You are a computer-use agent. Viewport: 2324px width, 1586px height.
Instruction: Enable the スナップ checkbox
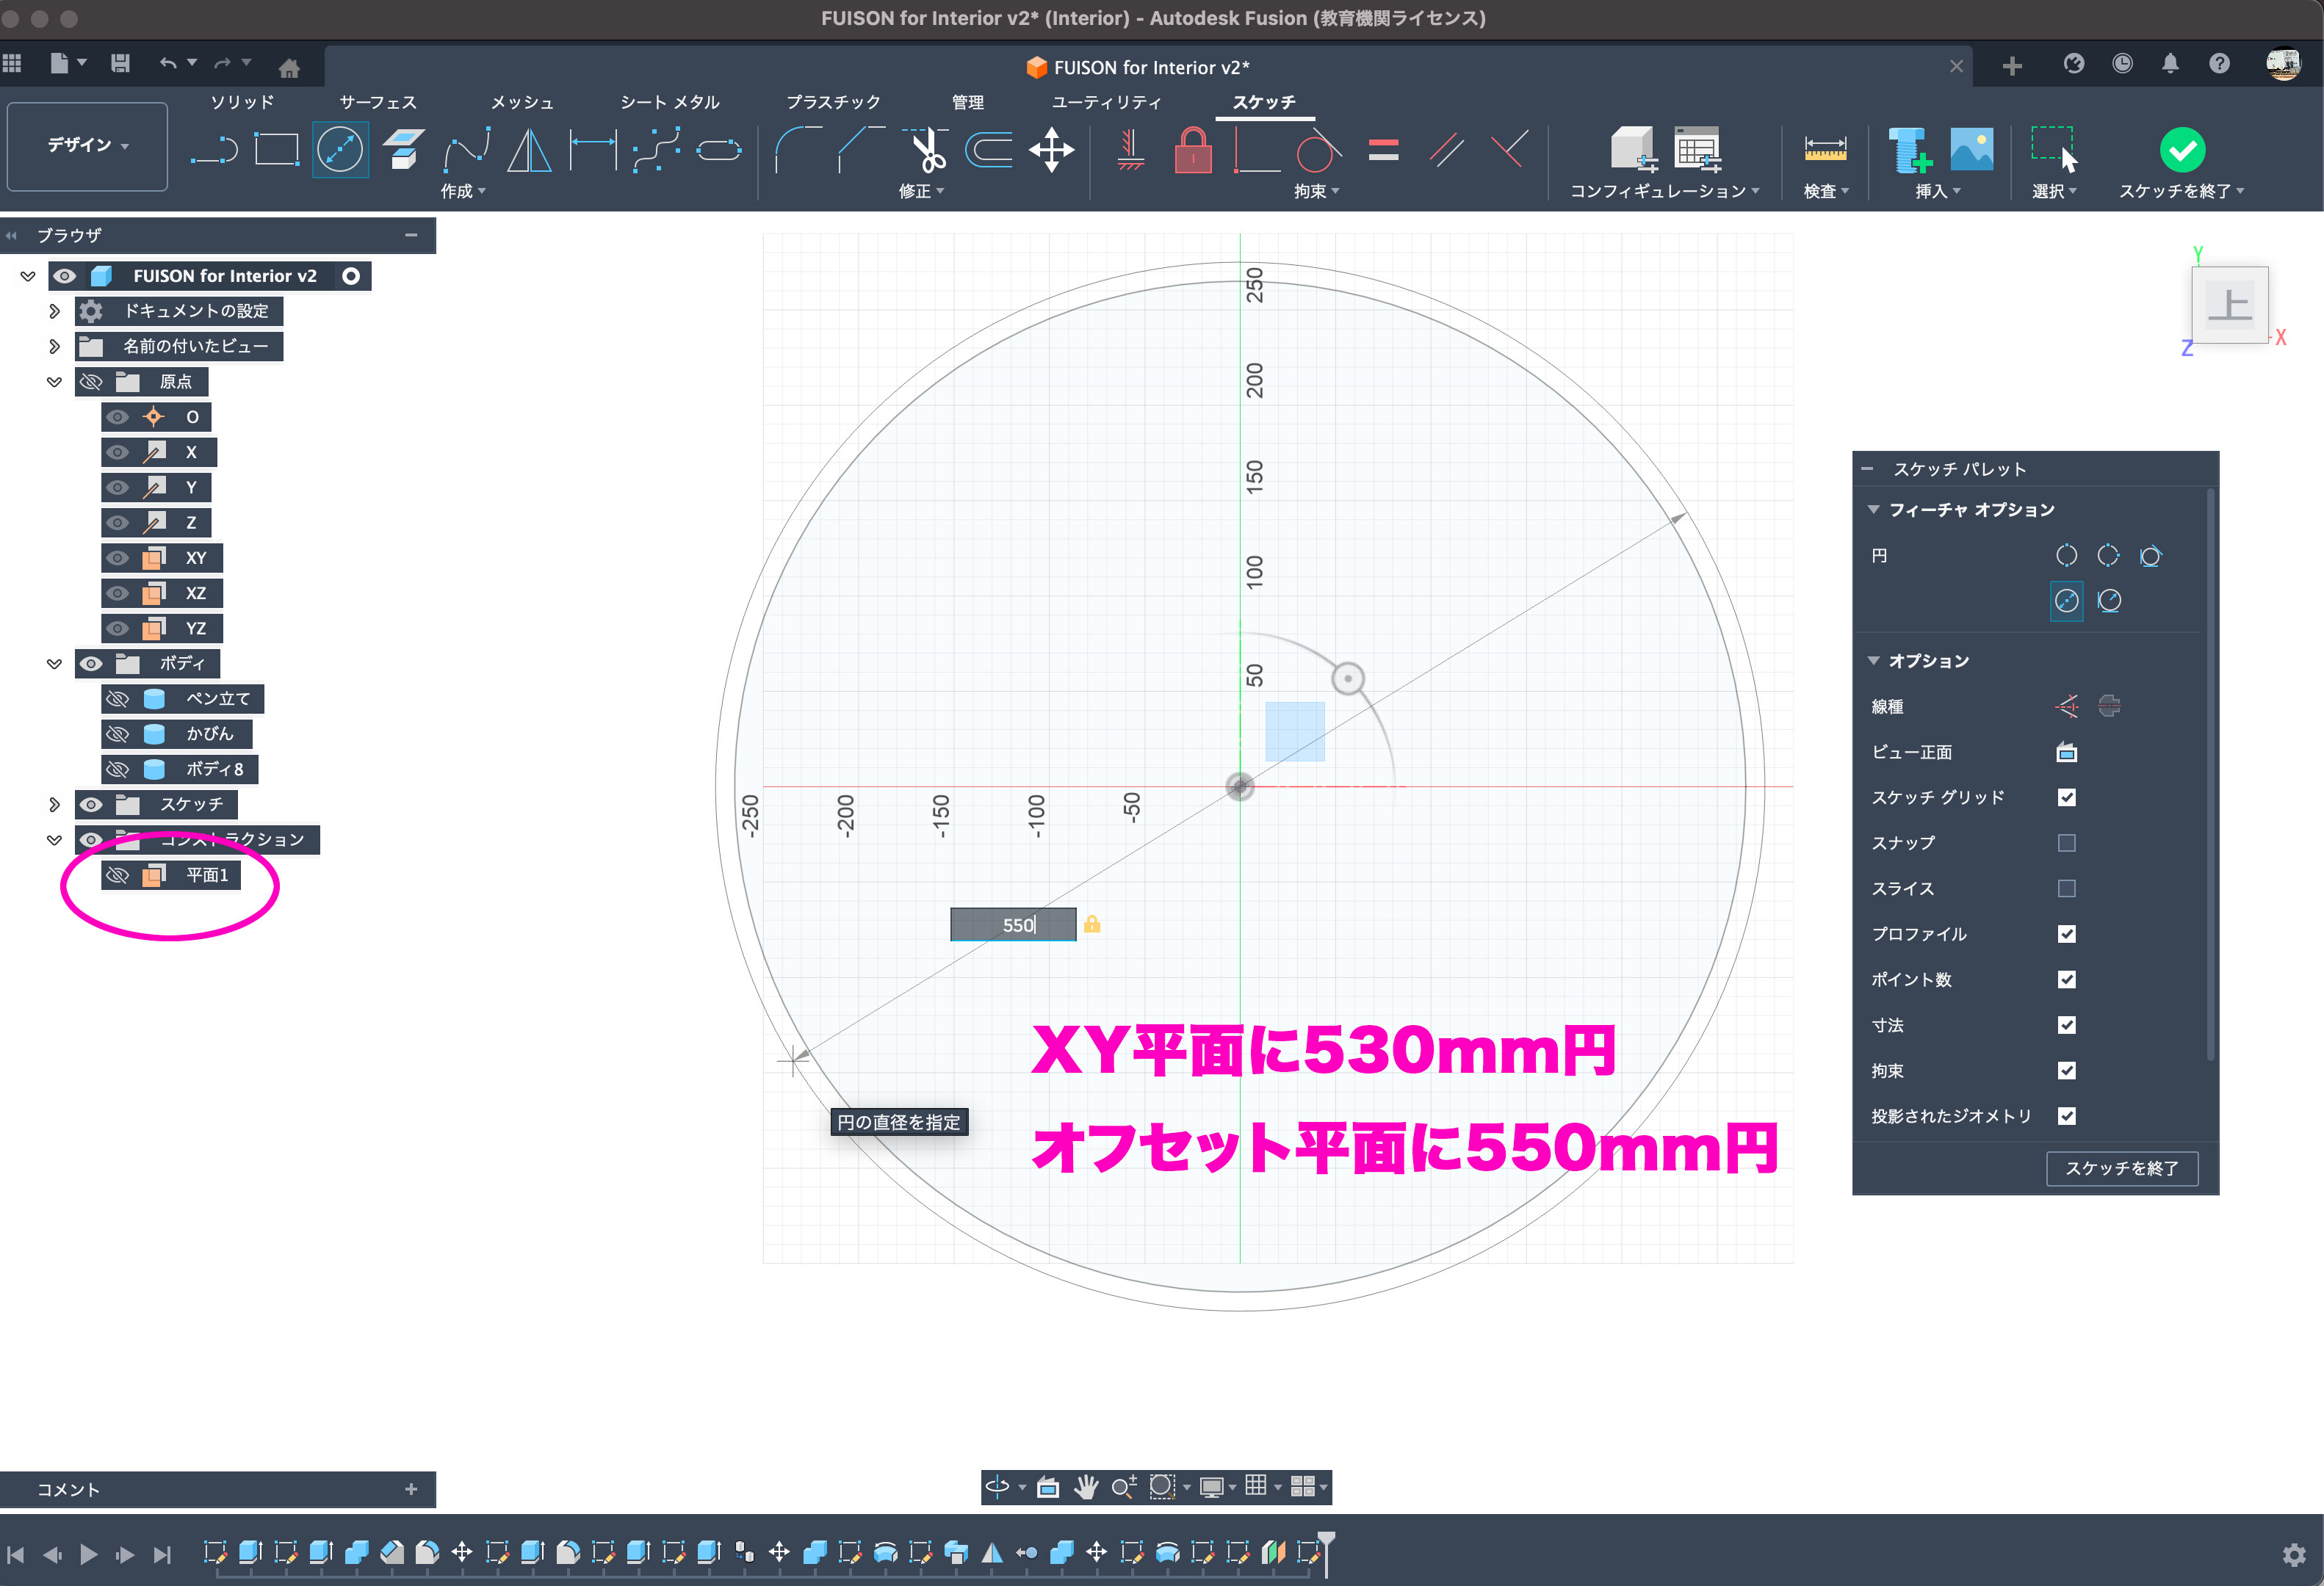coord(2066,844)
